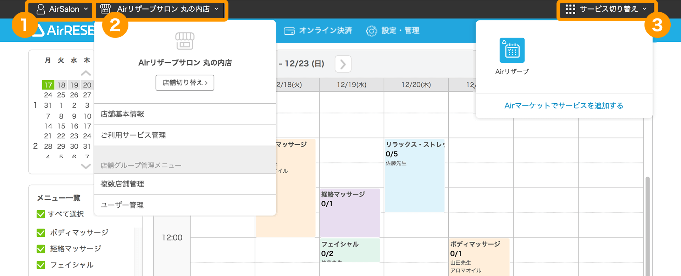Click the AirRESERVE logo
The image size is (681, 276).
64,30
